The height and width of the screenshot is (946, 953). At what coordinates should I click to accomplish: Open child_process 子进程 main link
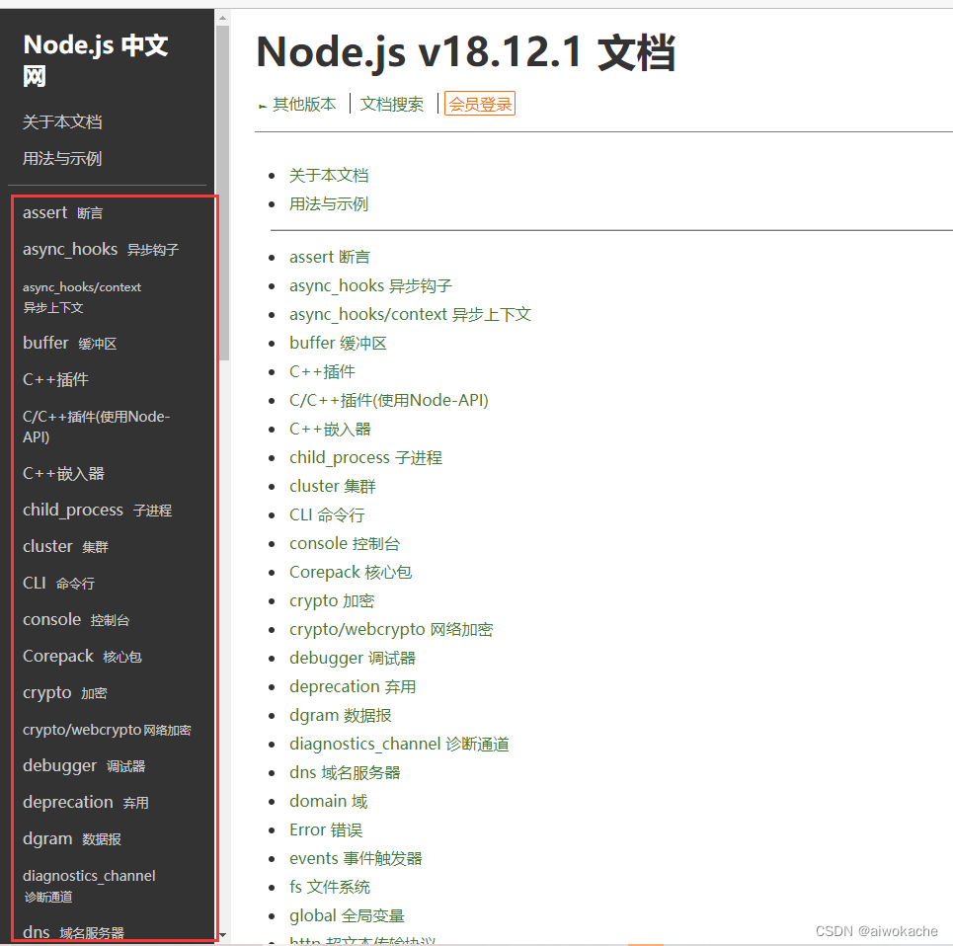pos(365,457)
